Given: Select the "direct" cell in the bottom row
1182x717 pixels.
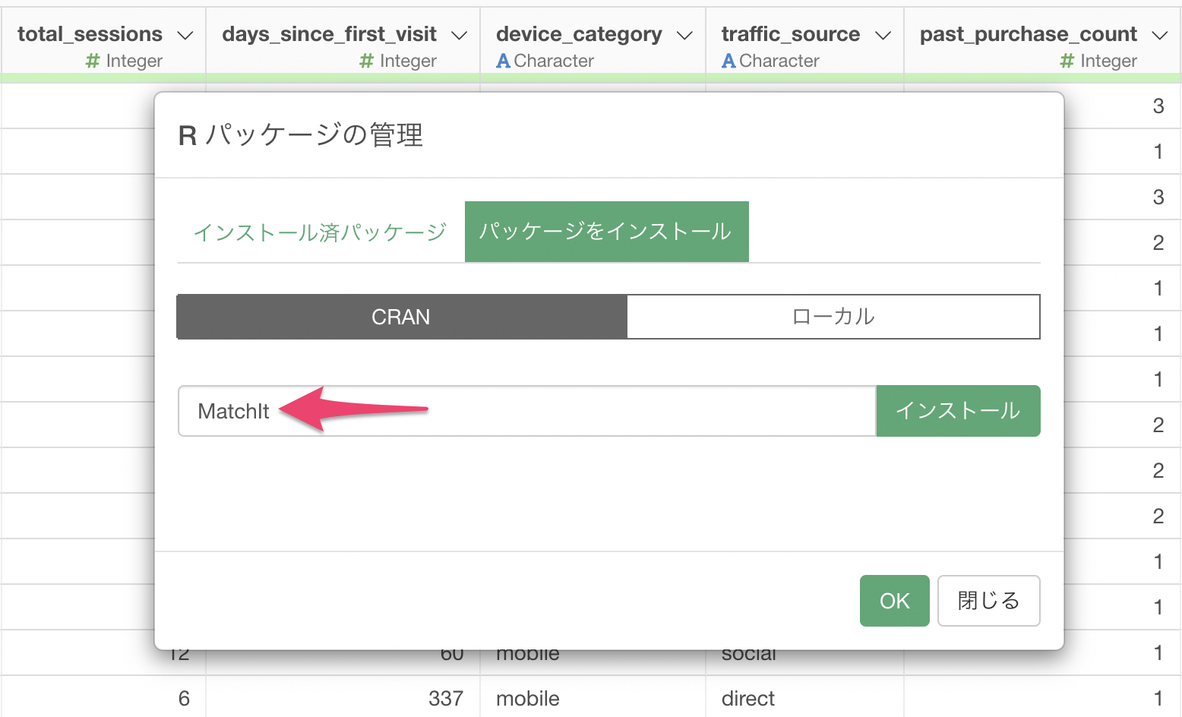Looking at the screenshot, I should coord(747,698).
